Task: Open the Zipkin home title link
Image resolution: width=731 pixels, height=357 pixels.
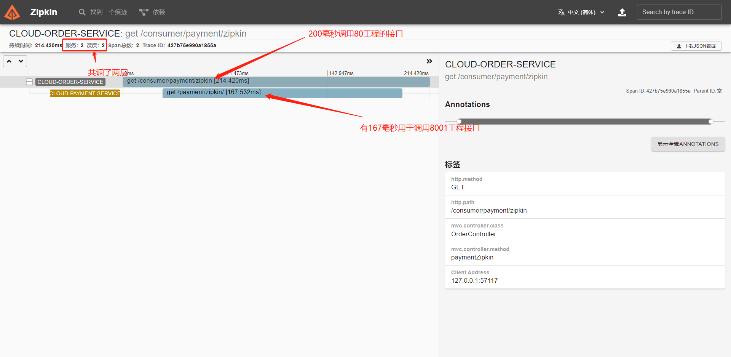Action: [x=44, y=12]
